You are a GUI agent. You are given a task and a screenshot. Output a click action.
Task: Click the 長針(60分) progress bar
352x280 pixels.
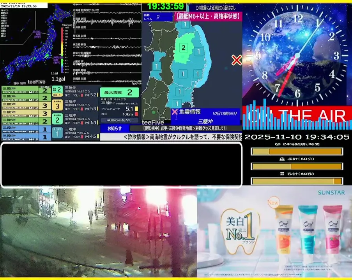click(297, 166)
